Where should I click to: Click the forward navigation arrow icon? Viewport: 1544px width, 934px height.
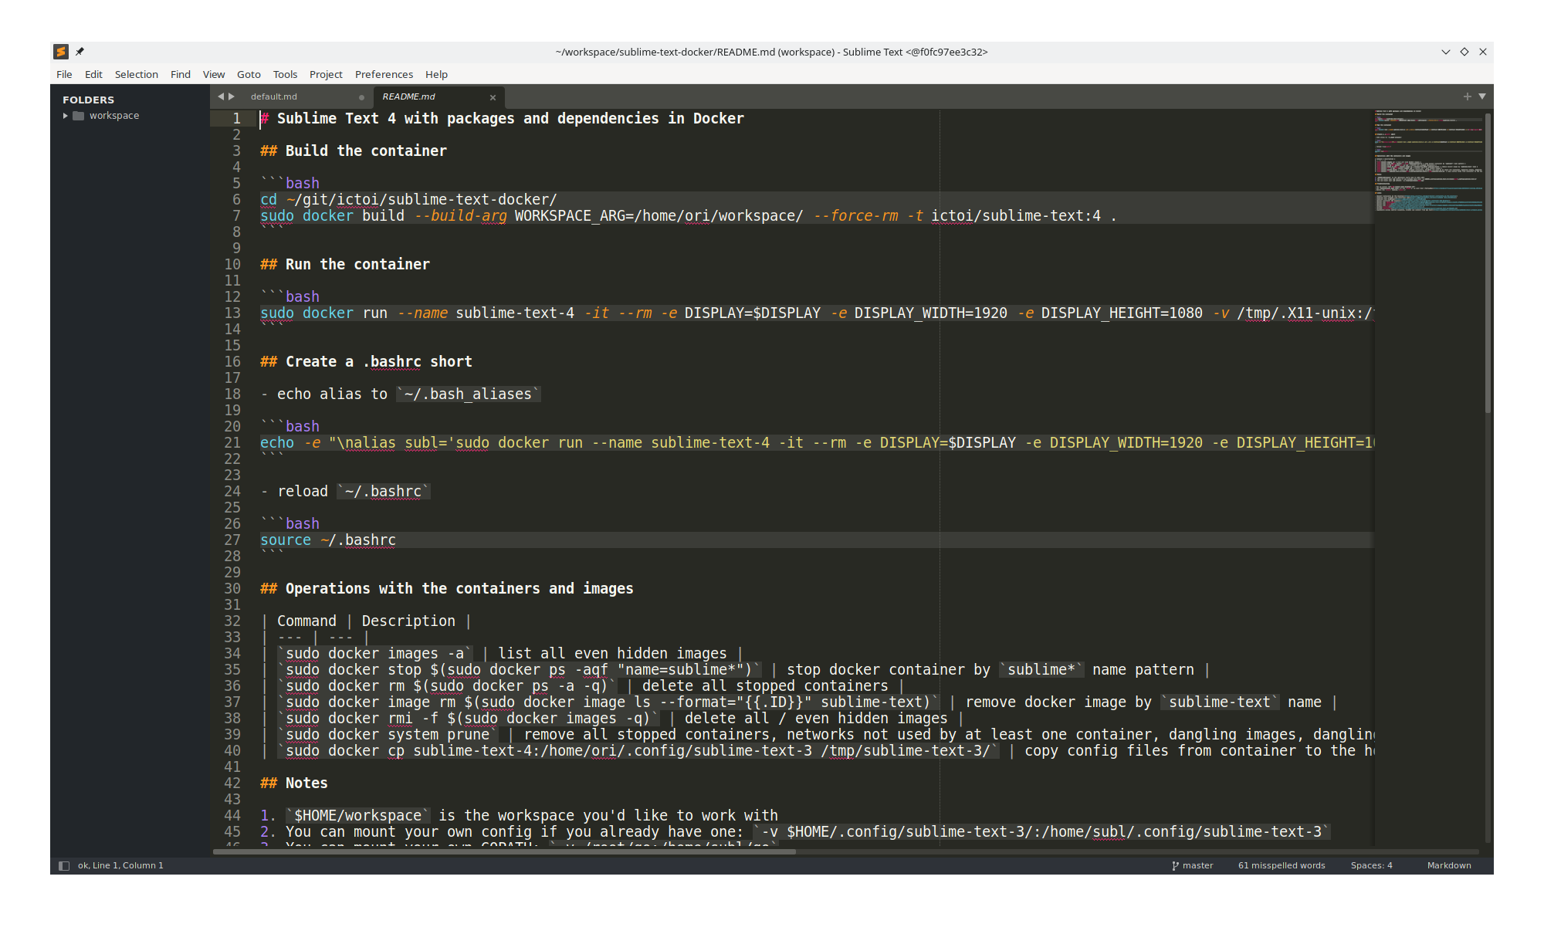(x=232, y=96)
